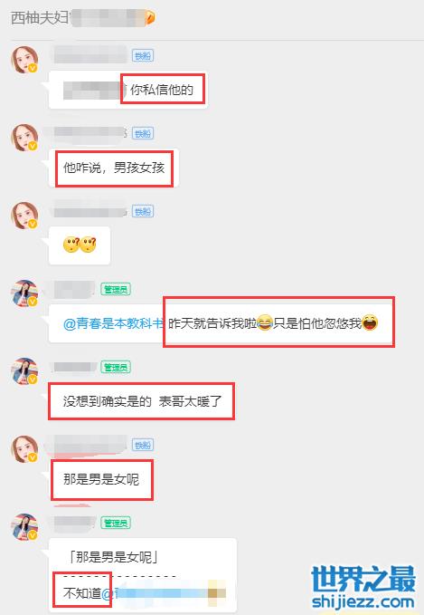Click the 没想到确实是的 表哥太暖了 message

142,401
